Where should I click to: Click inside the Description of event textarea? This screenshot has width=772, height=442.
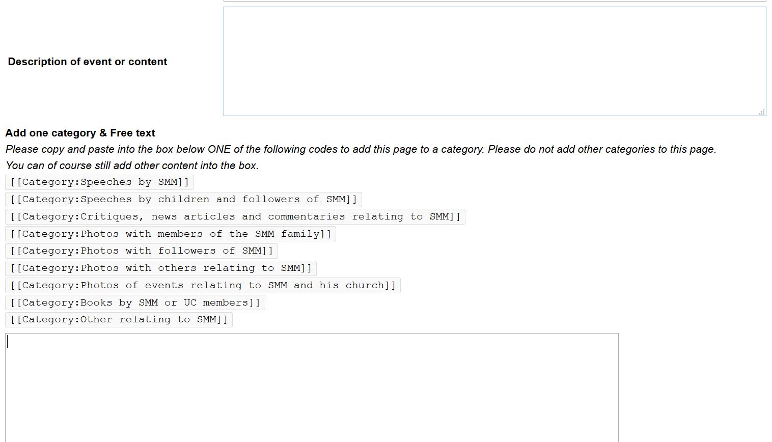pyautogui.click(x=494, y=61)
